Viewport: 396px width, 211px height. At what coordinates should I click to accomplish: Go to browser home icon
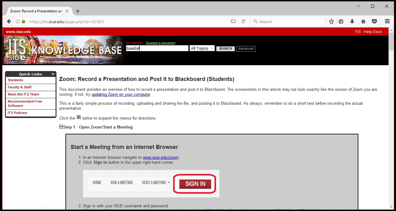click(x=363, y=22)
